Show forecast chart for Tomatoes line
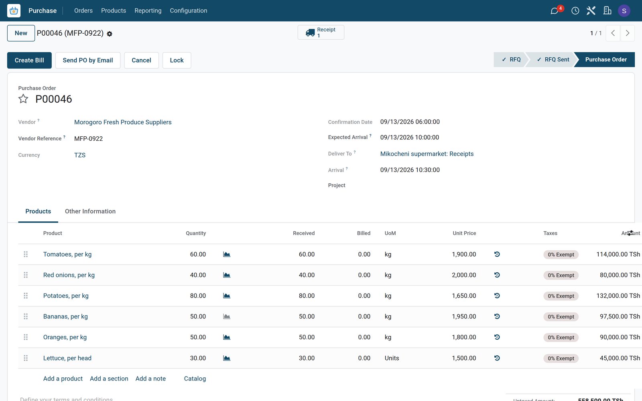 click(227, 254)
